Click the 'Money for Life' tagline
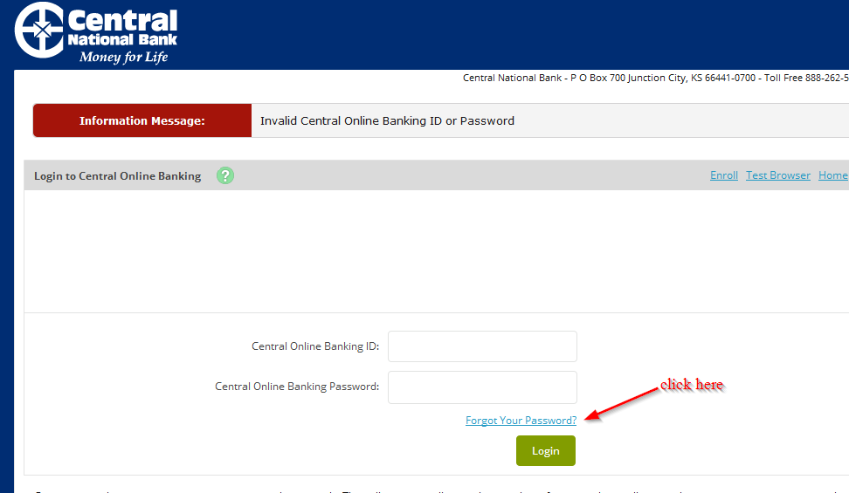Screen dimensions: 849x493 coord(123,57)
